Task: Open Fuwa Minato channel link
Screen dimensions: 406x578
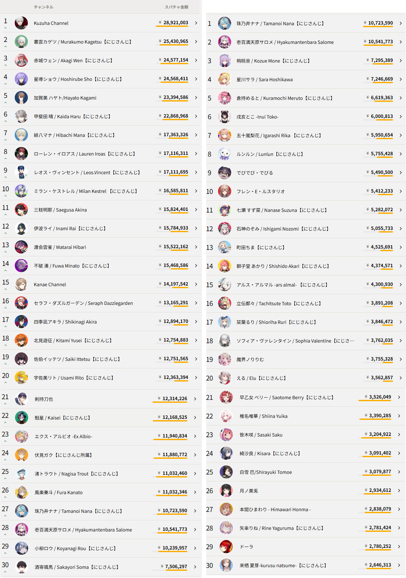Action: click(72, 266)
